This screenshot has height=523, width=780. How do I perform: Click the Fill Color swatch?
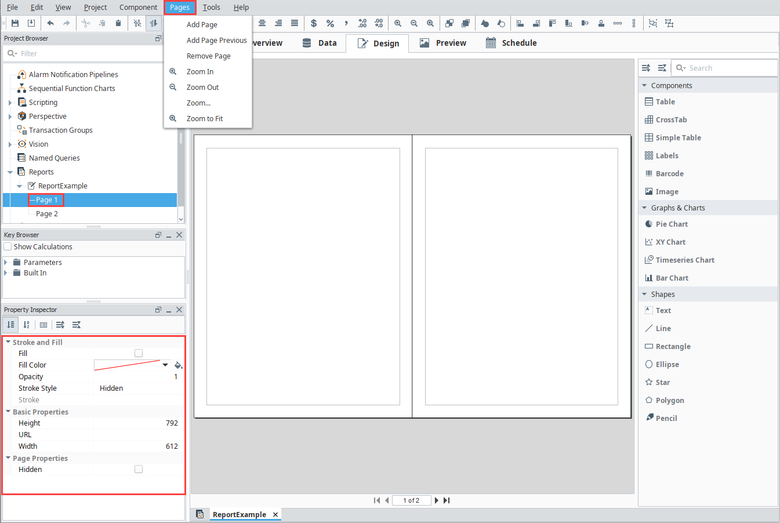tap(127, 365)
